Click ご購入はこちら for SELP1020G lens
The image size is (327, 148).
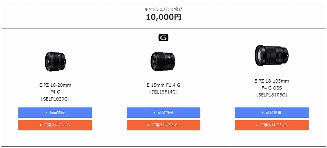[55, 125]
